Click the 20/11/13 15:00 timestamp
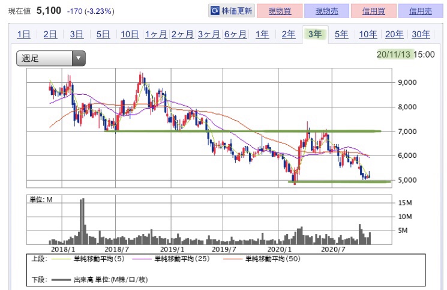 coord(406,54)
